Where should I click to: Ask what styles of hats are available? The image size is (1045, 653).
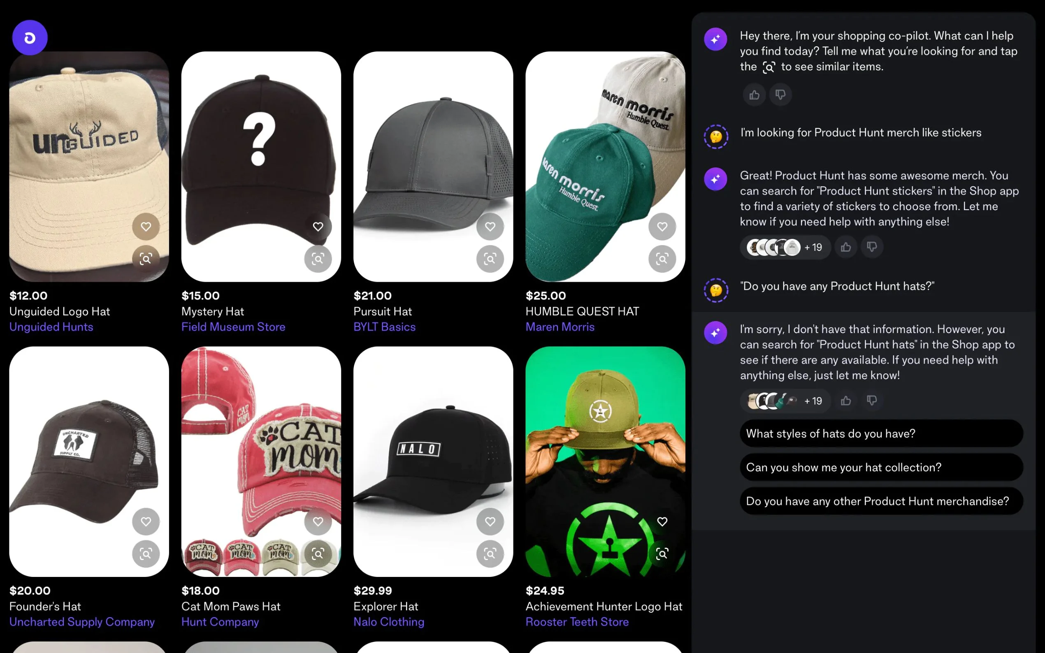pyautogui.click(x=881, y=433)
